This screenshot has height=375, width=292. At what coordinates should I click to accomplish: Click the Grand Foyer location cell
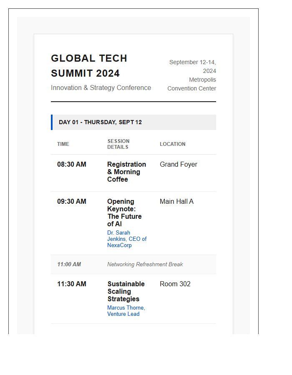pos(178,164)
